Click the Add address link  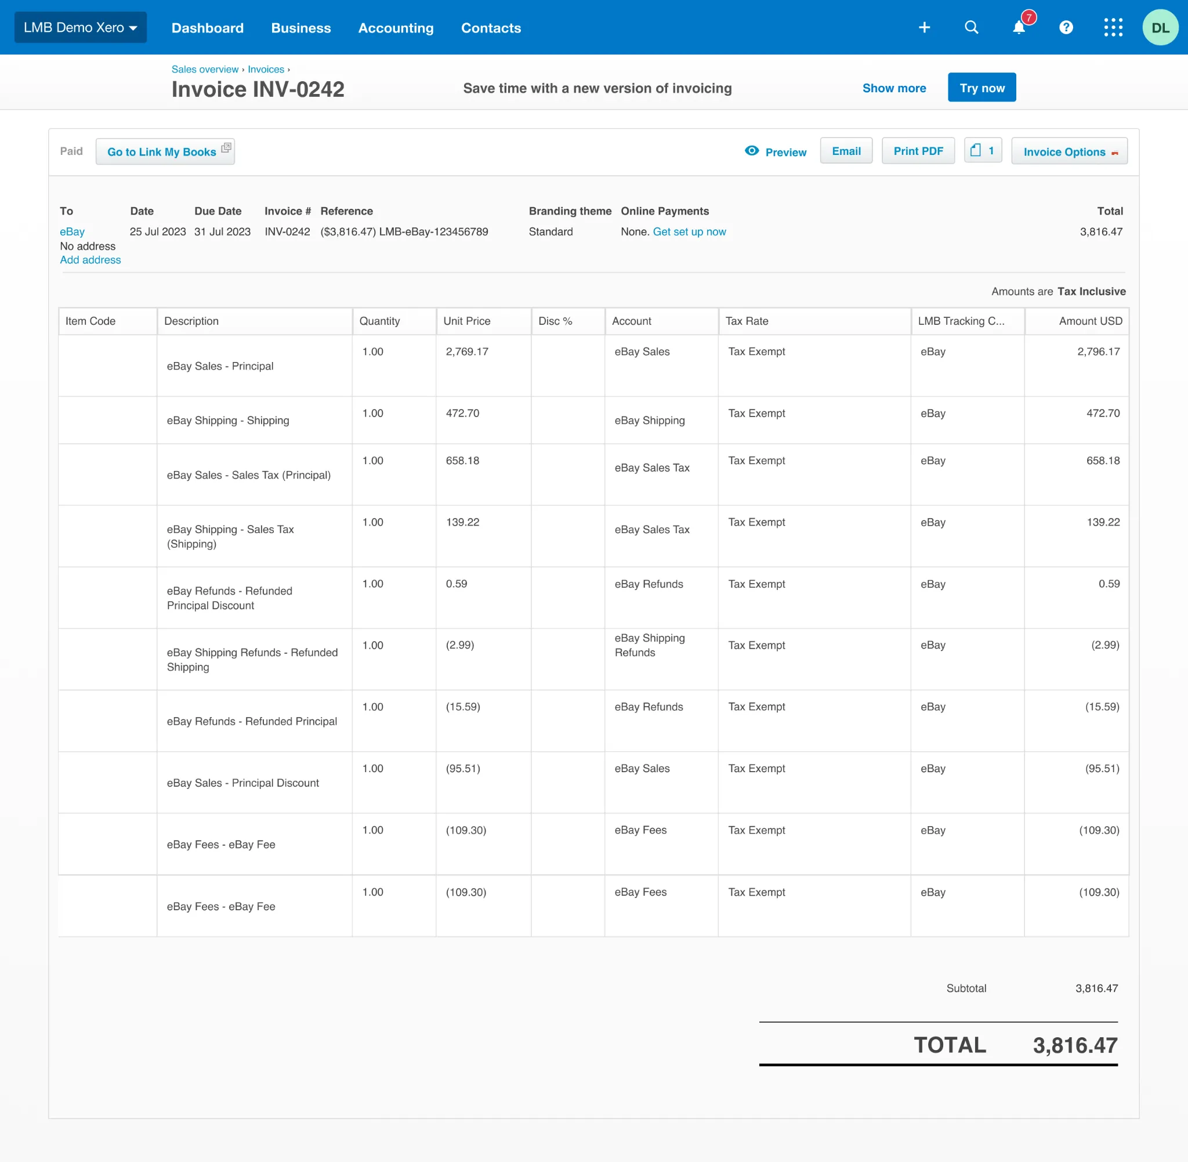coord(90,260)
